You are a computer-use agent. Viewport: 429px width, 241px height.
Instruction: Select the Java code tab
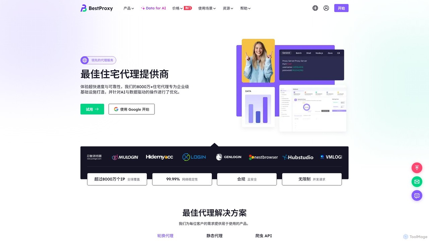(x=330, y=53)
